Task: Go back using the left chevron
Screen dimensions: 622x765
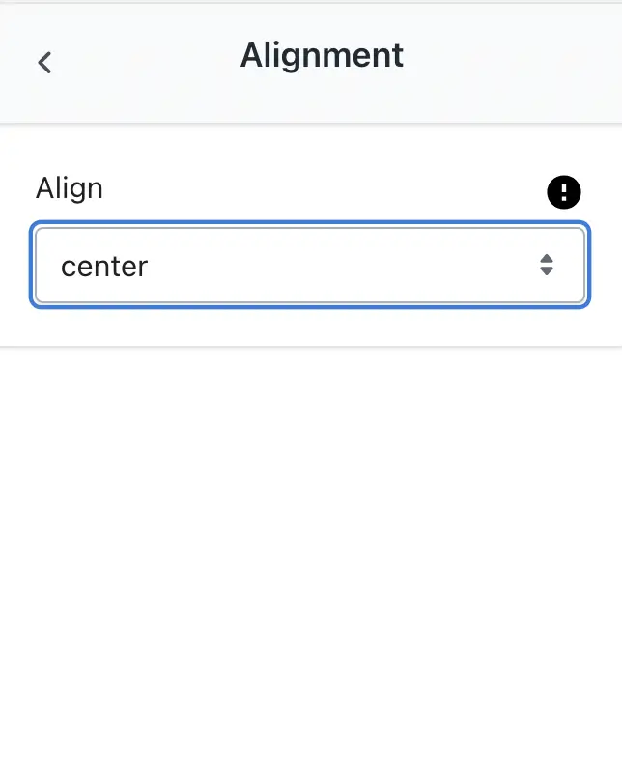Action: click(44, 63)
